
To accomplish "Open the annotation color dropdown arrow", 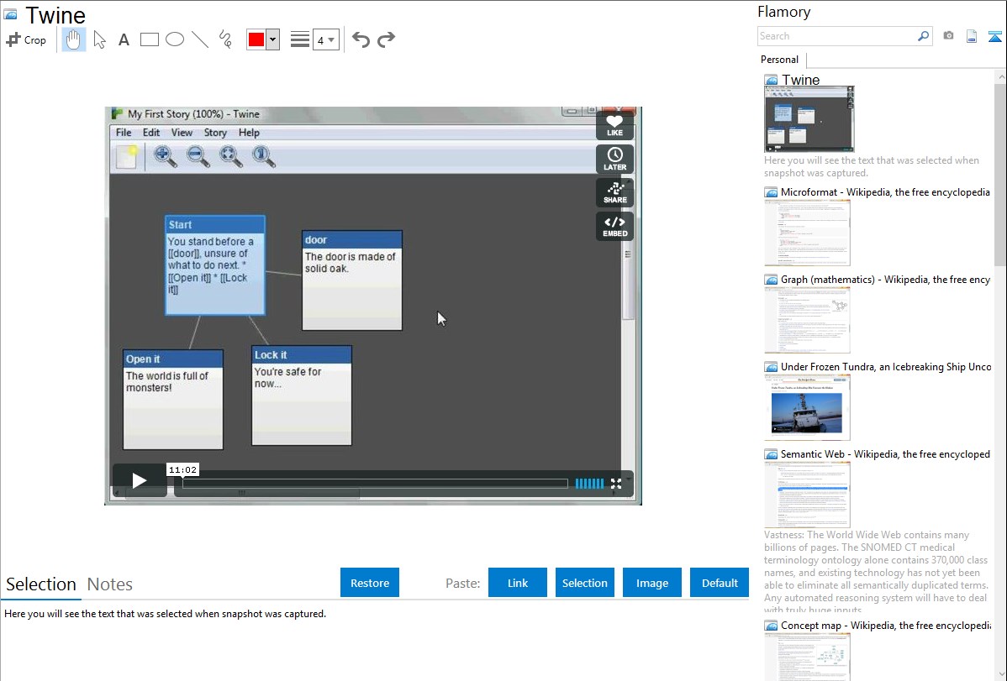I will point(273,39).
